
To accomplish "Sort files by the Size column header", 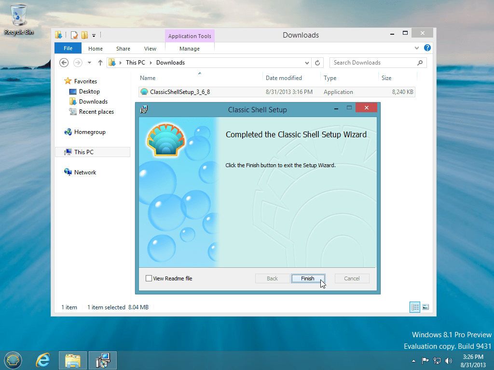I will (398, 78).
